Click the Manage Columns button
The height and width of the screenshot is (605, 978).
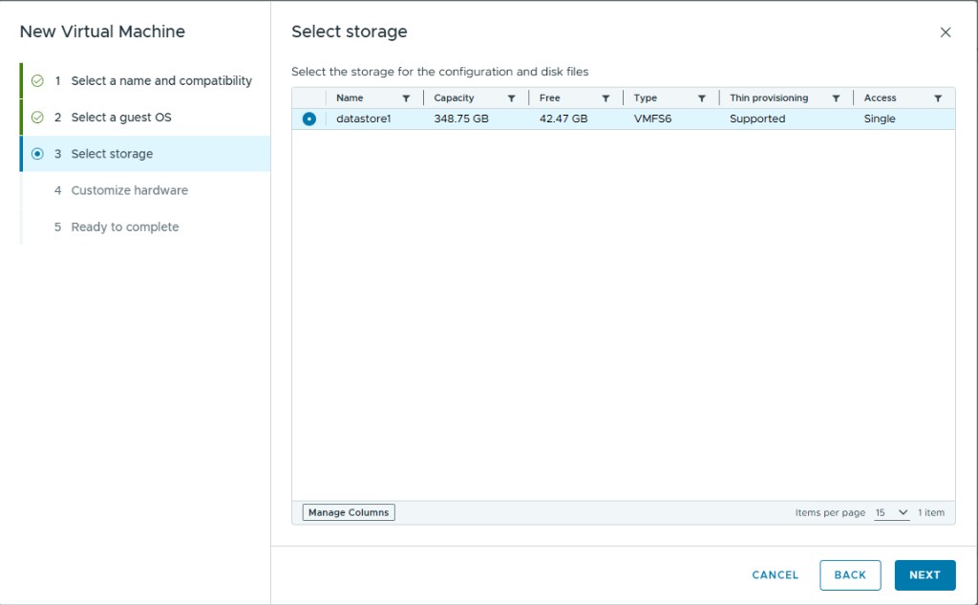pyautogui.click(x=349, y=512)
